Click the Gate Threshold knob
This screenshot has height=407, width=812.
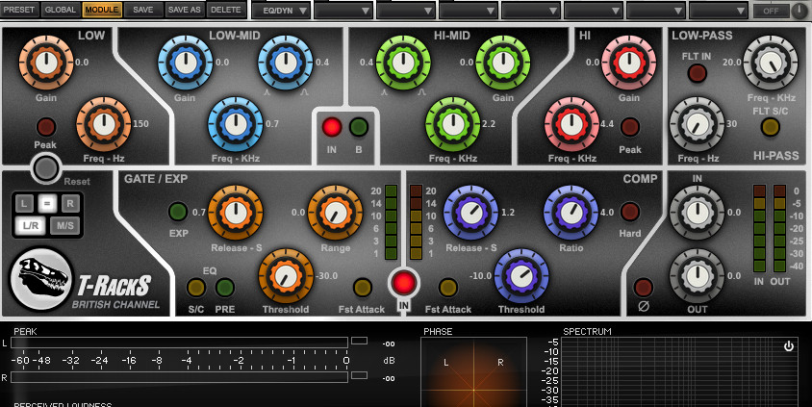[286, 276]
